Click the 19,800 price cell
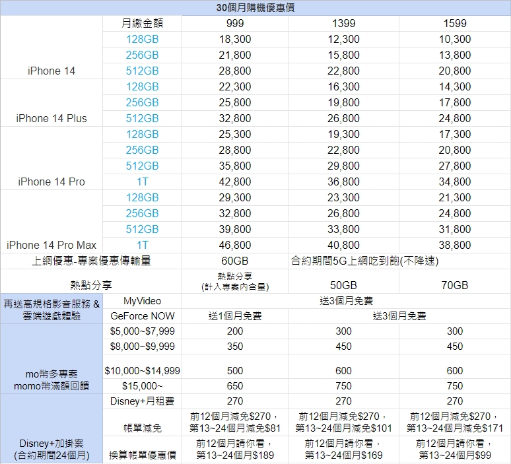Viewport: 511px width, 464px height. pos(343,103)
